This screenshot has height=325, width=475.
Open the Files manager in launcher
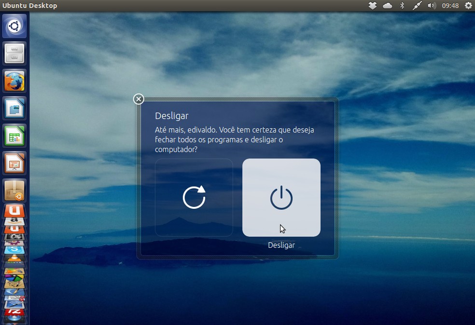point(14,54)
